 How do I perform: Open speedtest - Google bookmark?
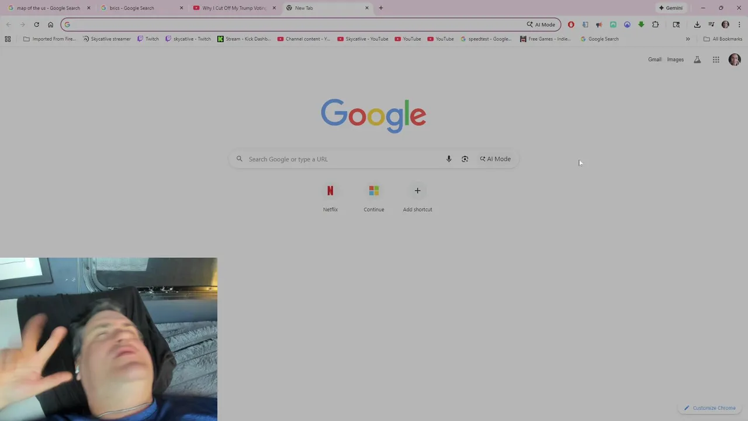[x=486, y=39]
